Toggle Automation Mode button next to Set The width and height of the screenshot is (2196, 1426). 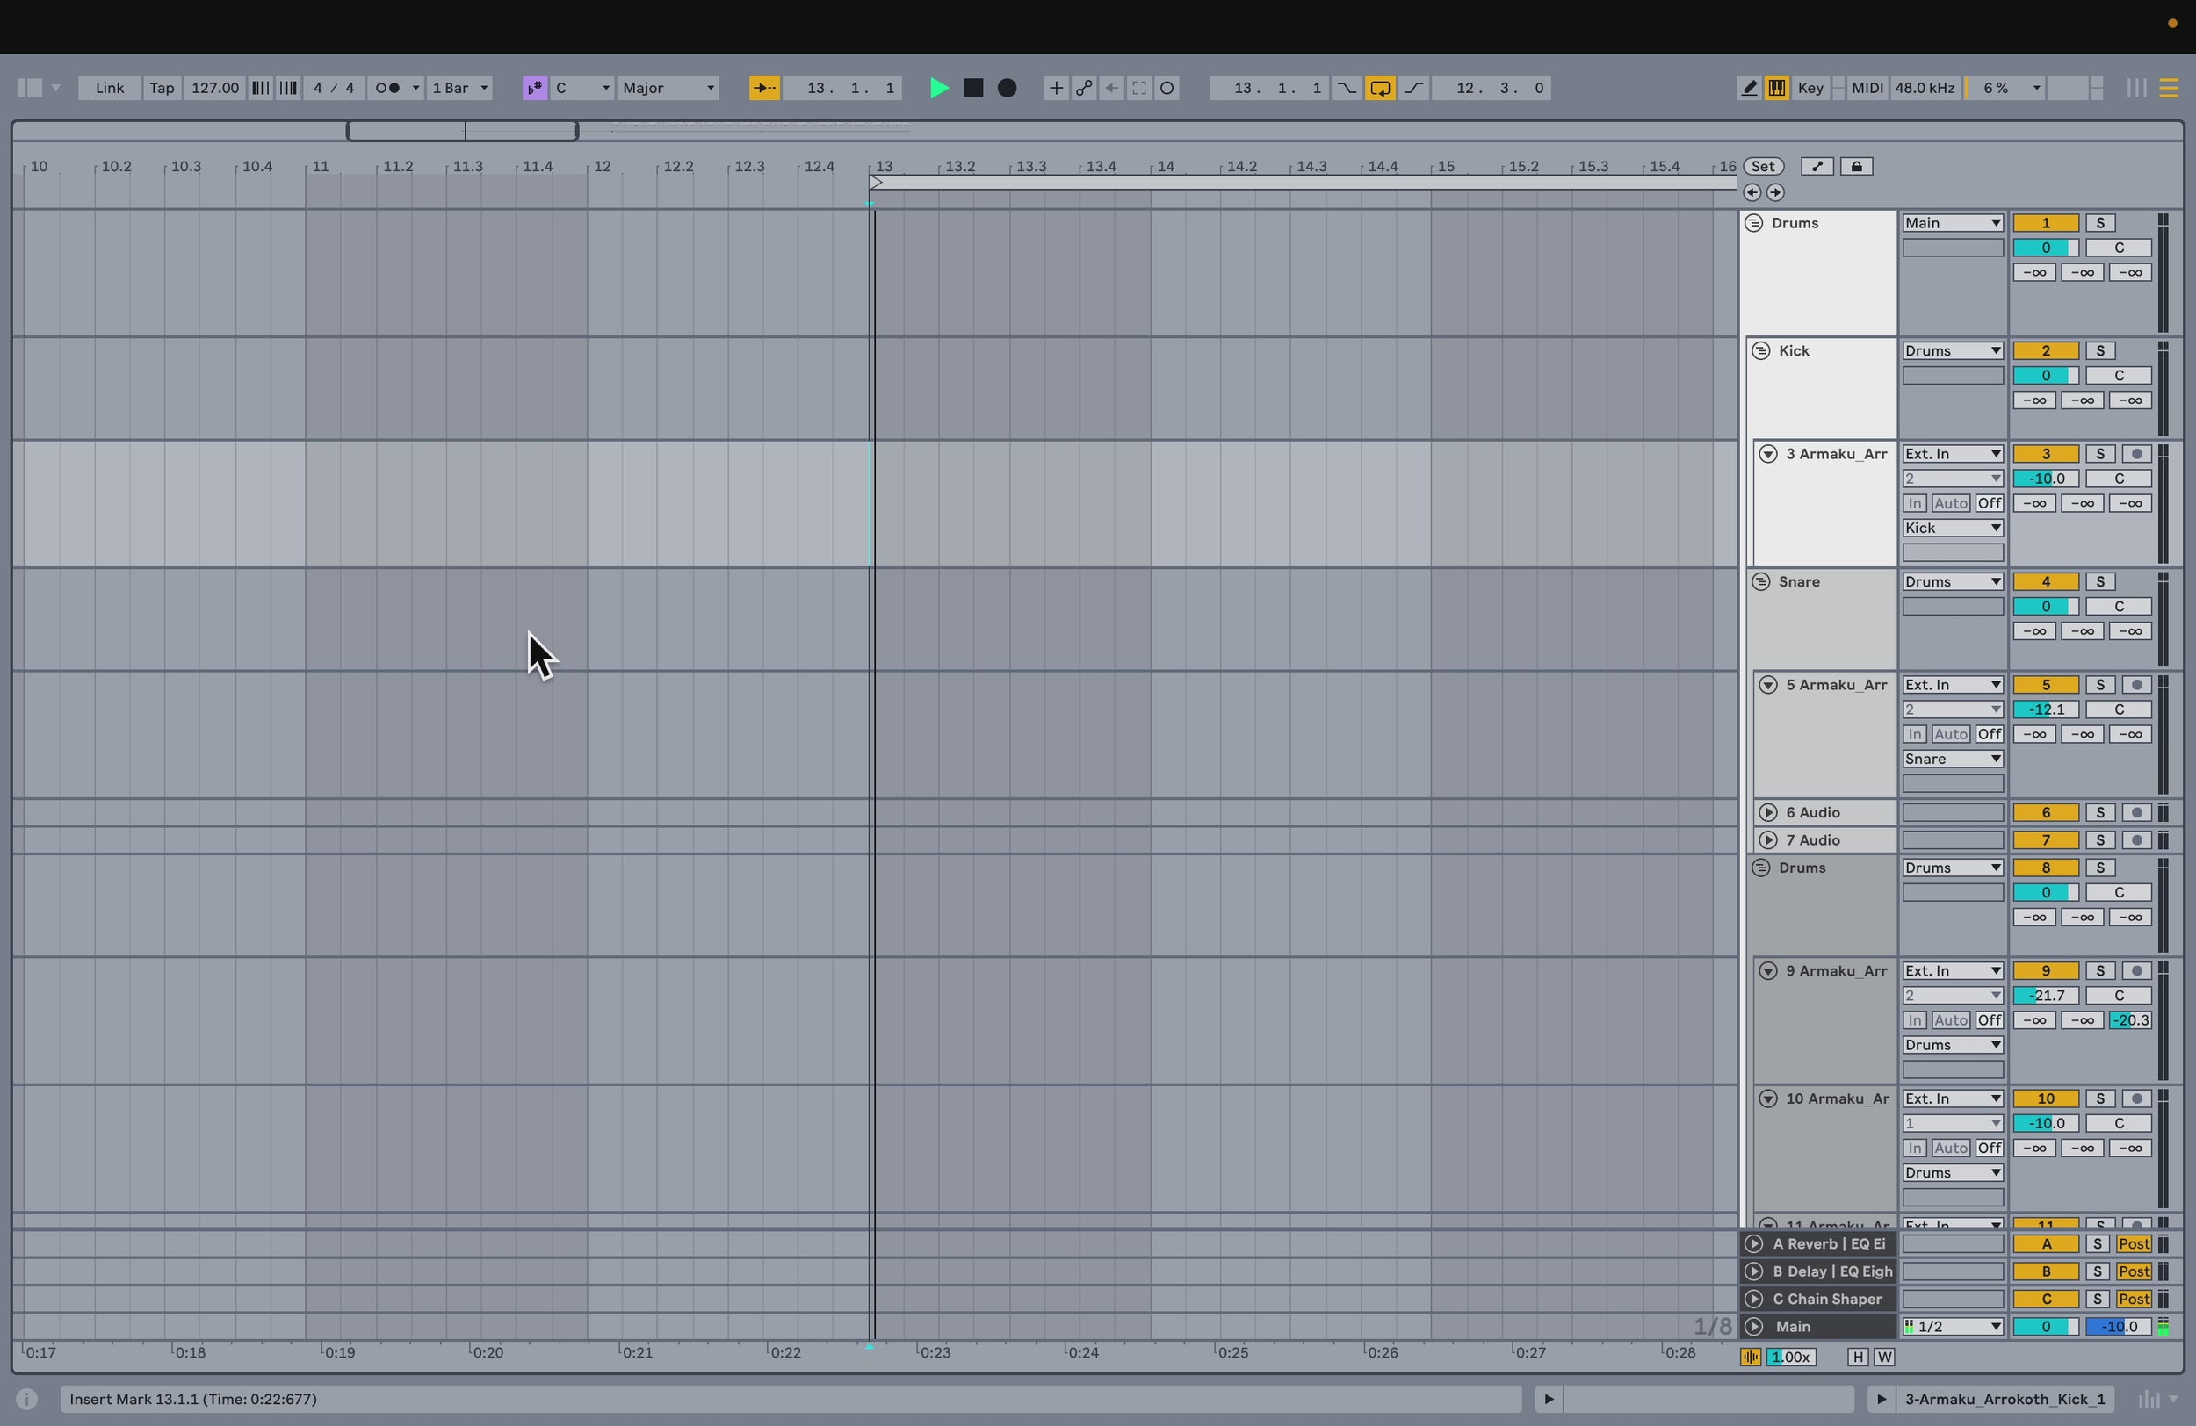(1817, 166)
